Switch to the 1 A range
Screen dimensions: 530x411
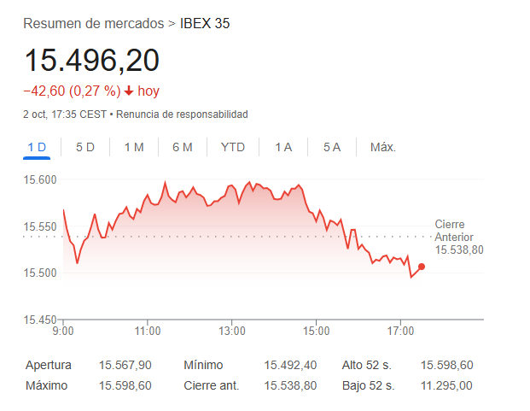pos(283,147)
